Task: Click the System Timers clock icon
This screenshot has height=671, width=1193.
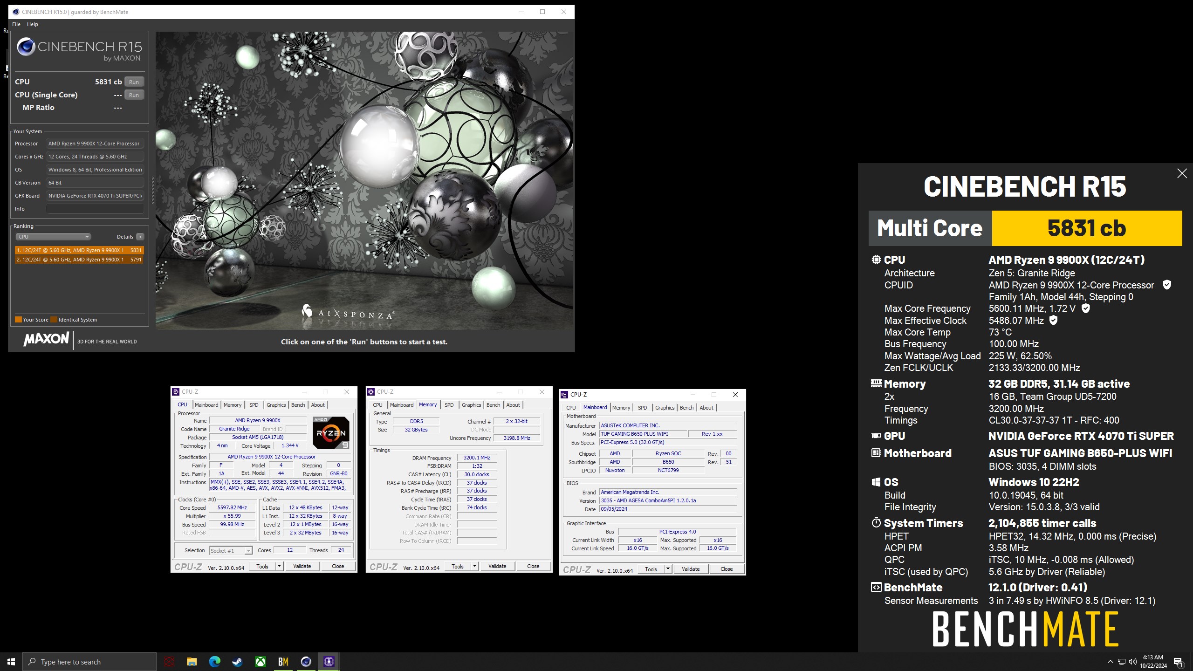Action: coord(876,523)
